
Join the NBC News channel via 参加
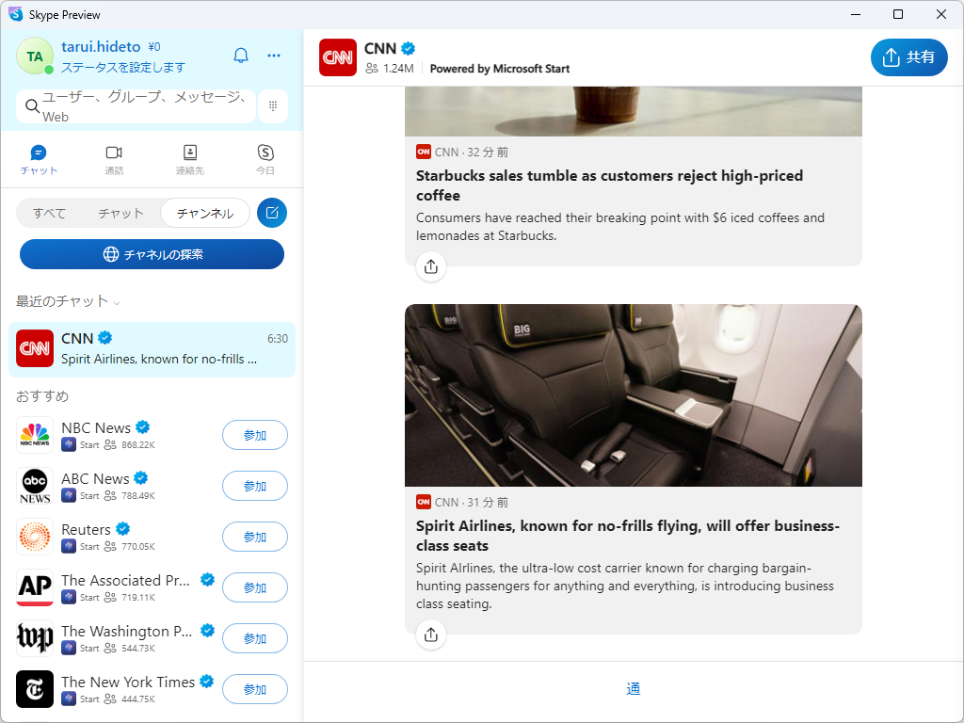pos(254,435)
